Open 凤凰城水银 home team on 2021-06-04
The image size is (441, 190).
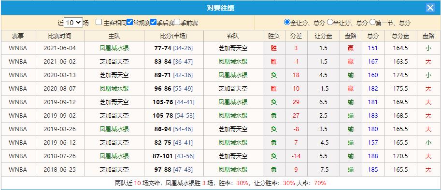pyautogui.click(x=114, y=48)
